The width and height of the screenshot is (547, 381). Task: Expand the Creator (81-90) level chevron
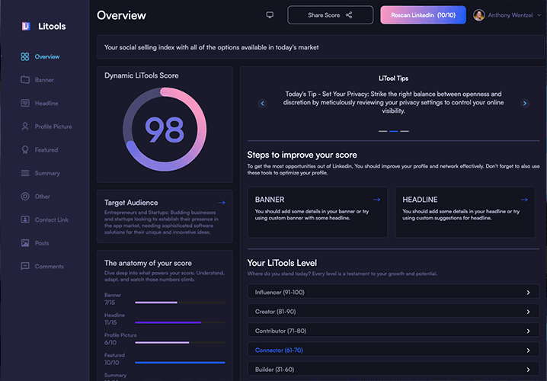(x=528, y=312)
